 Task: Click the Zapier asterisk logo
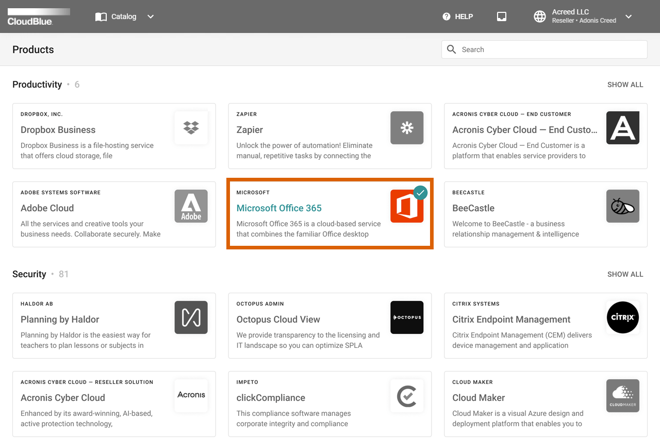[x=407, y=128]
